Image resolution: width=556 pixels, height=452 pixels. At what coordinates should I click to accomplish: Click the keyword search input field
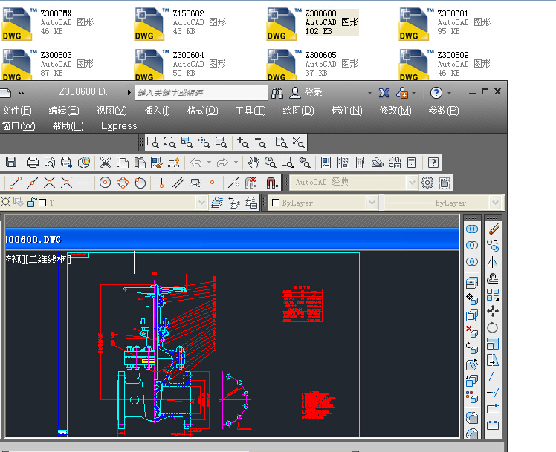[x=201, y=93]
